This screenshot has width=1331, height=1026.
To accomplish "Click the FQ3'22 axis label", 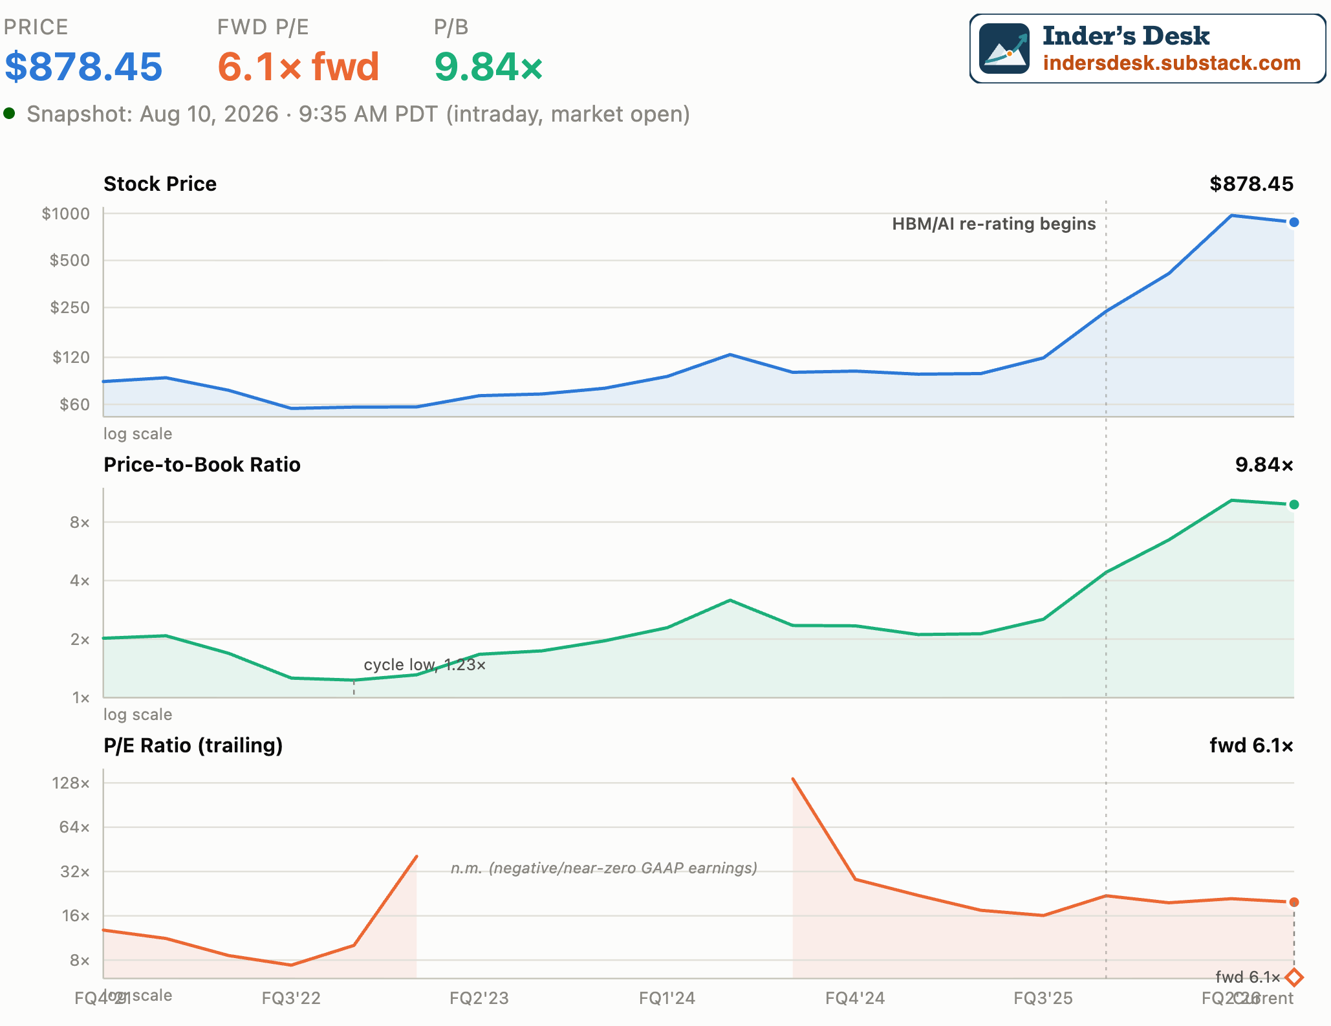I will tap(291, 998).
